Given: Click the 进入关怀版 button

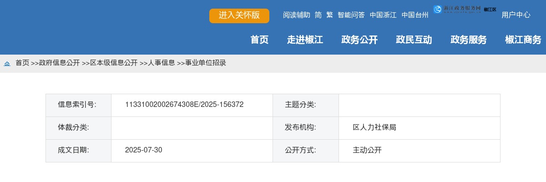Looking at the screenshot, I should [x=239, y=15].
